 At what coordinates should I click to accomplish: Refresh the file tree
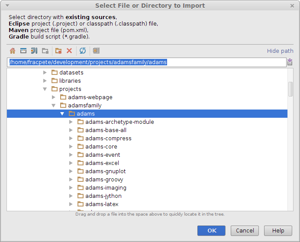[x=83, y=51]
